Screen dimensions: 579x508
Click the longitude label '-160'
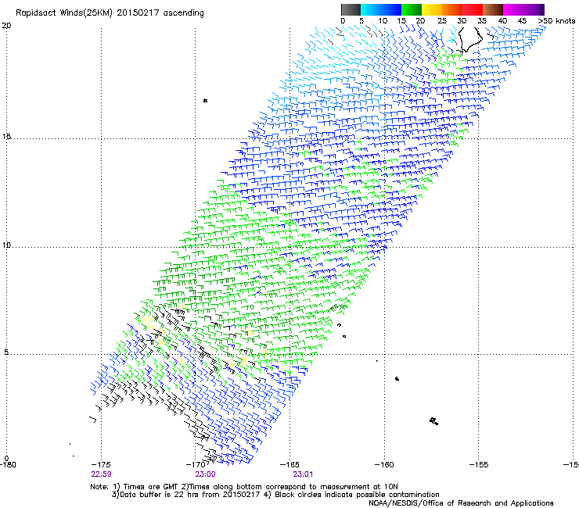click(384, 464)
